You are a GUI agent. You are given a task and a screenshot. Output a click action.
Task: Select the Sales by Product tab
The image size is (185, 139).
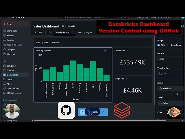tap(63, 32)
